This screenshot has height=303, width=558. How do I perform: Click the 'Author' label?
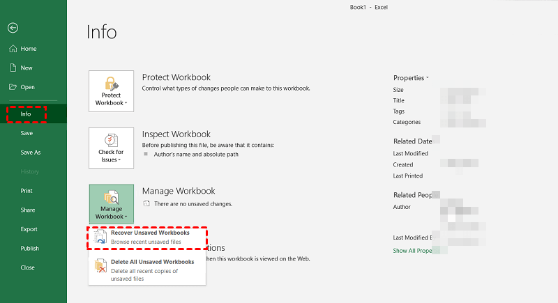[x=402, y=207]
